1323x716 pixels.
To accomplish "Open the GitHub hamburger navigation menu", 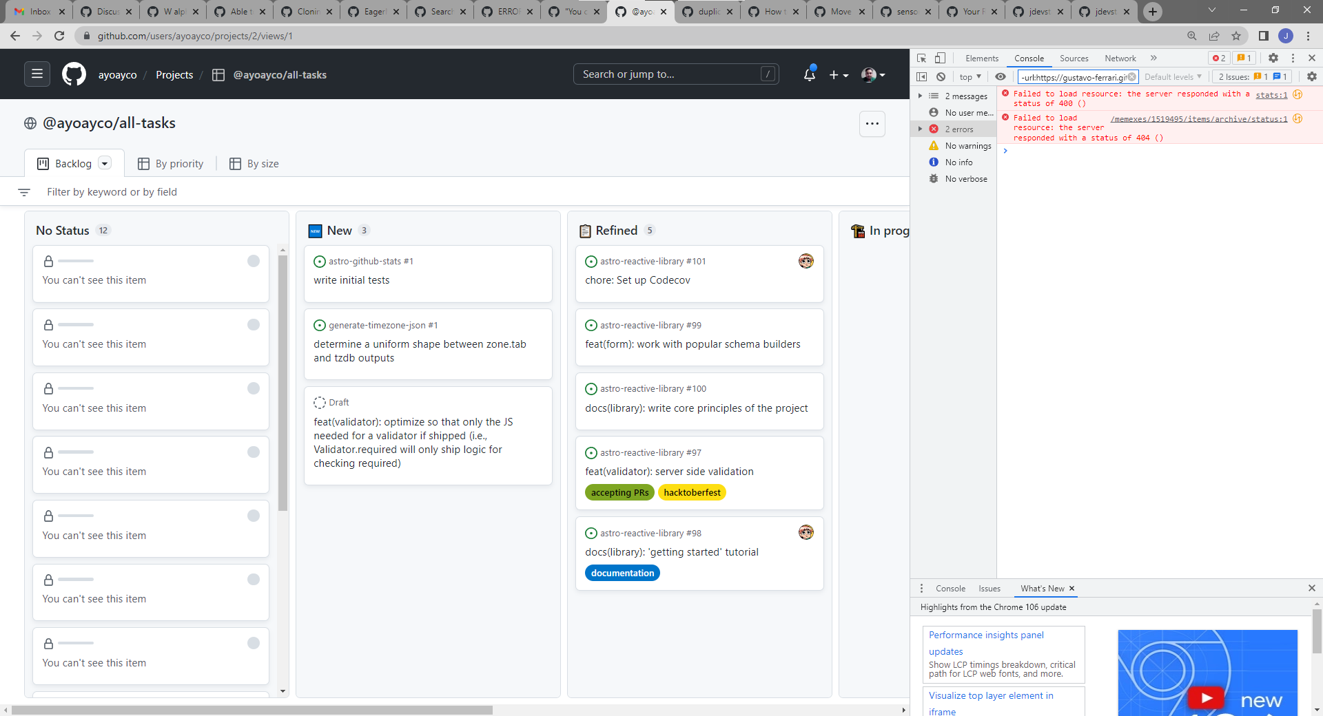I will click(x=37, y=74).
